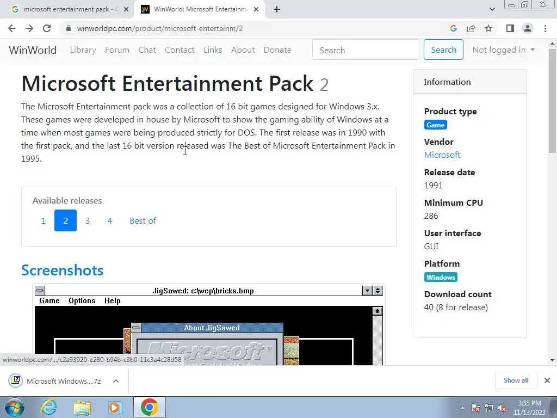The width and height of the screenshot is (557, 418).
Task: Bookmark this page with star icon
Action: [488, 28]
